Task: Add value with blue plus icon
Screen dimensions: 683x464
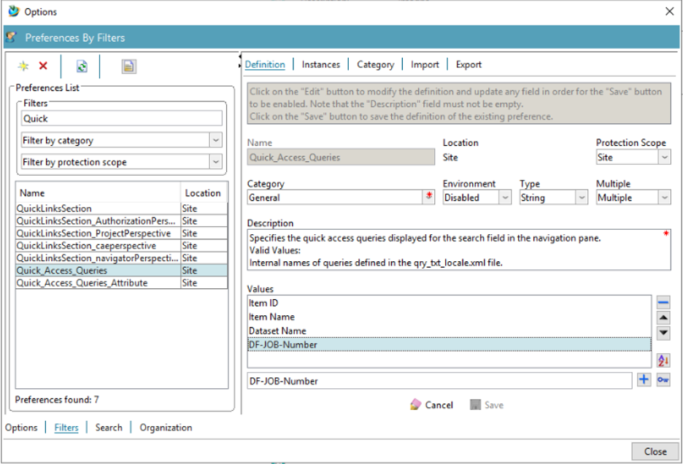Action: (x=644, y=379)
